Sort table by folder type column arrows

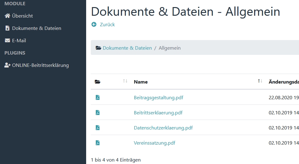coord(125,81)
